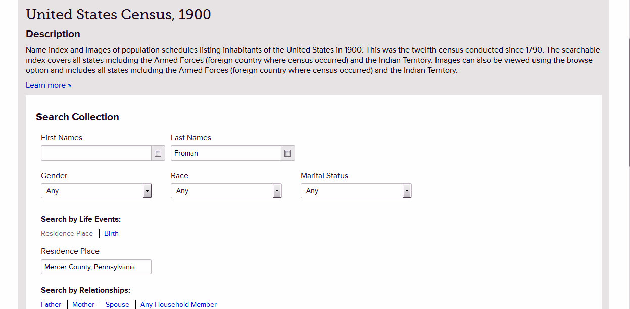
Task: Switch to the Birth life event
Action: point(111,233)
